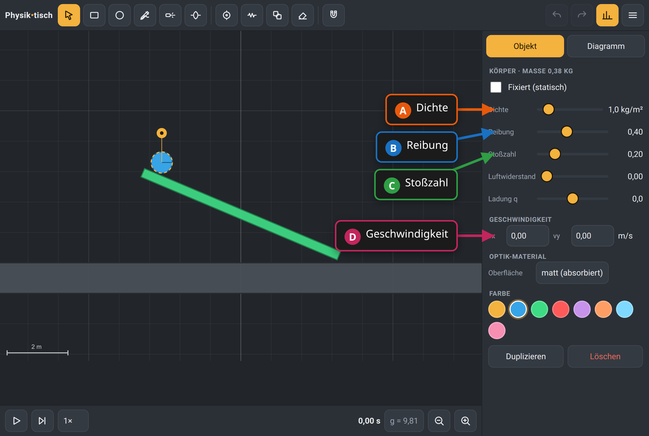Switch to the Diagramm tab

tap(606, 46)
